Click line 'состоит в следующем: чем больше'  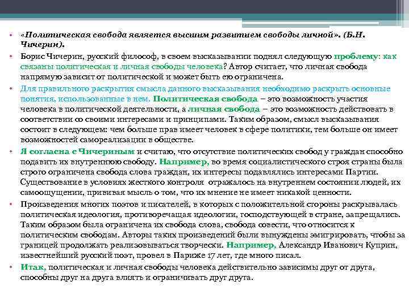coord(209,130)
